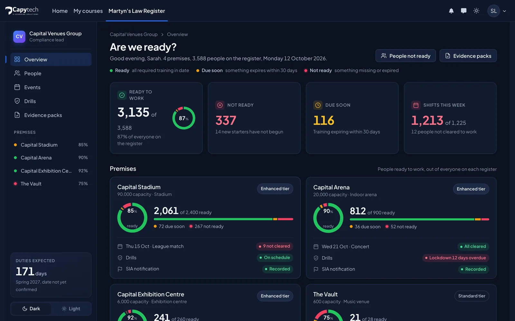Screen dimensions: 515x321
Task: Open My courses in top navigation
Action: (88, 11)
